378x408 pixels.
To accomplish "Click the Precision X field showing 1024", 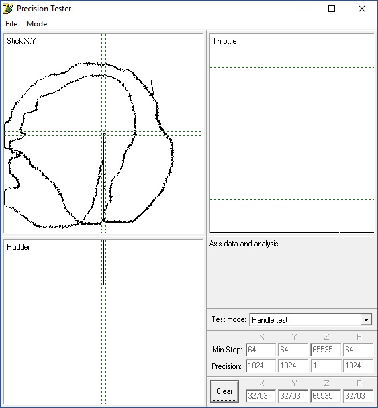I will pos(261,366).
